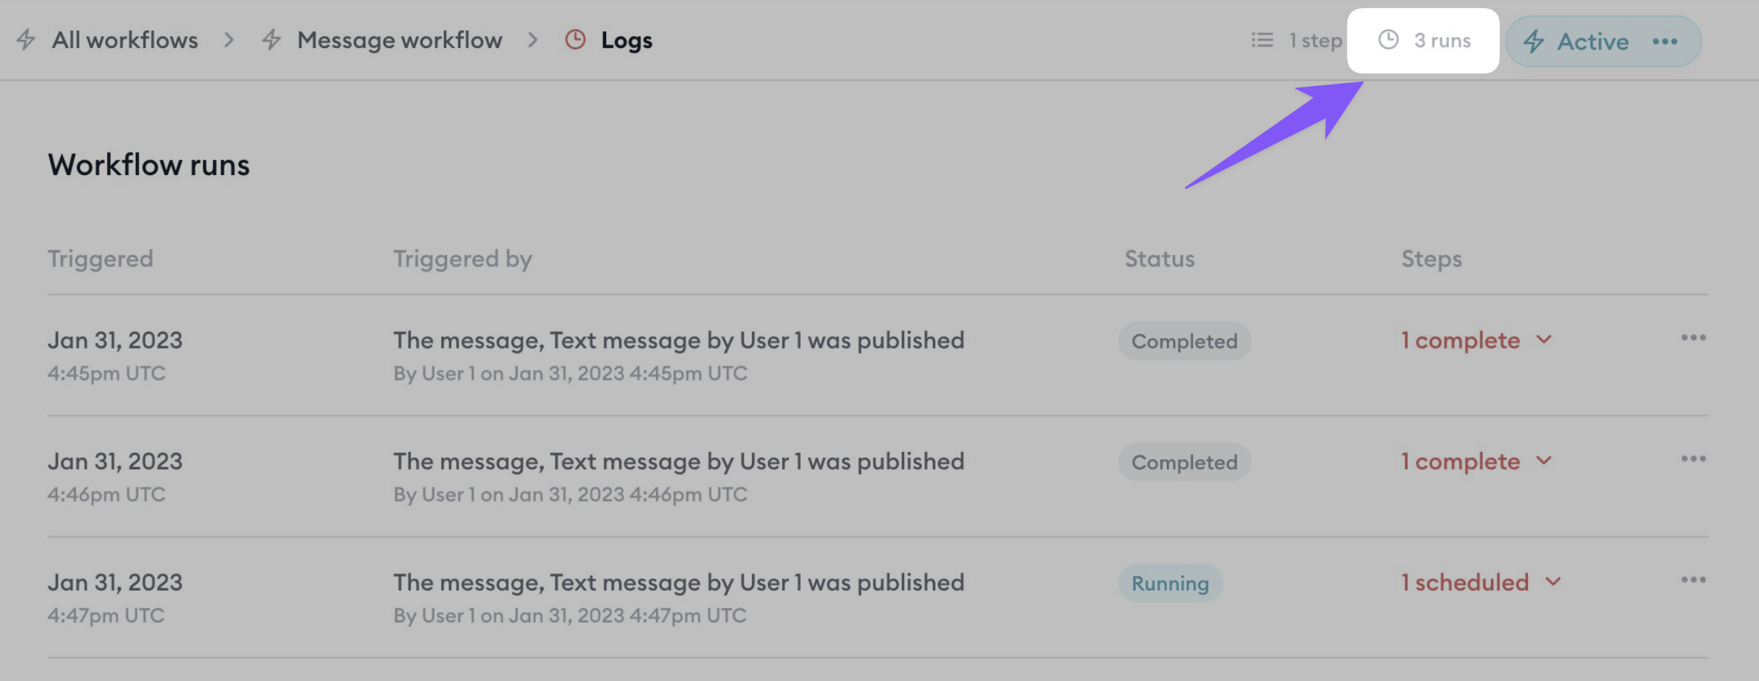Open the three-dot menu beside Active
This screenshot has height=681, width=1759.
point(1665,42)
